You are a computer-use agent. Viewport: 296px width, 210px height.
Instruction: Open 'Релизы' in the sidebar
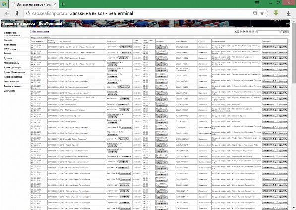click(x=7, y=53)
